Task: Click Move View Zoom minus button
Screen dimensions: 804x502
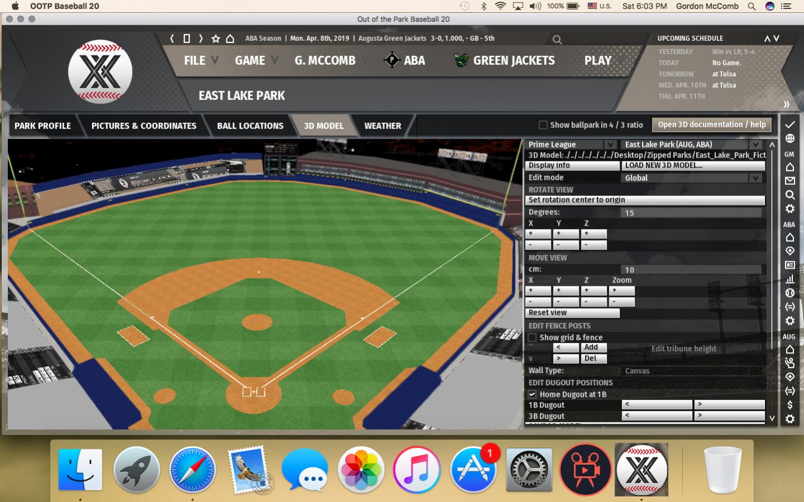Action: click(x=621, y=302)
